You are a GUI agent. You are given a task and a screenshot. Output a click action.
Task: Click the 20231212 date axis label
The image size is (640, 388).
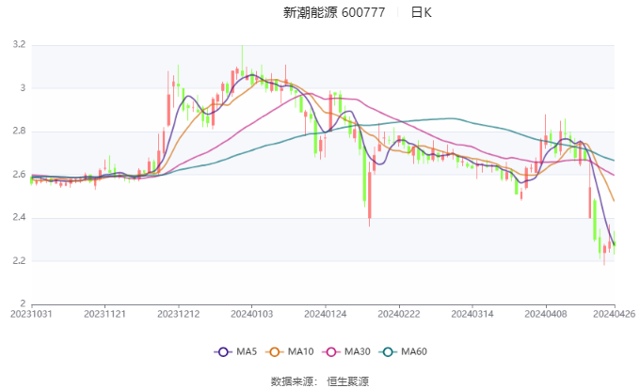click(x=179, y=314)
